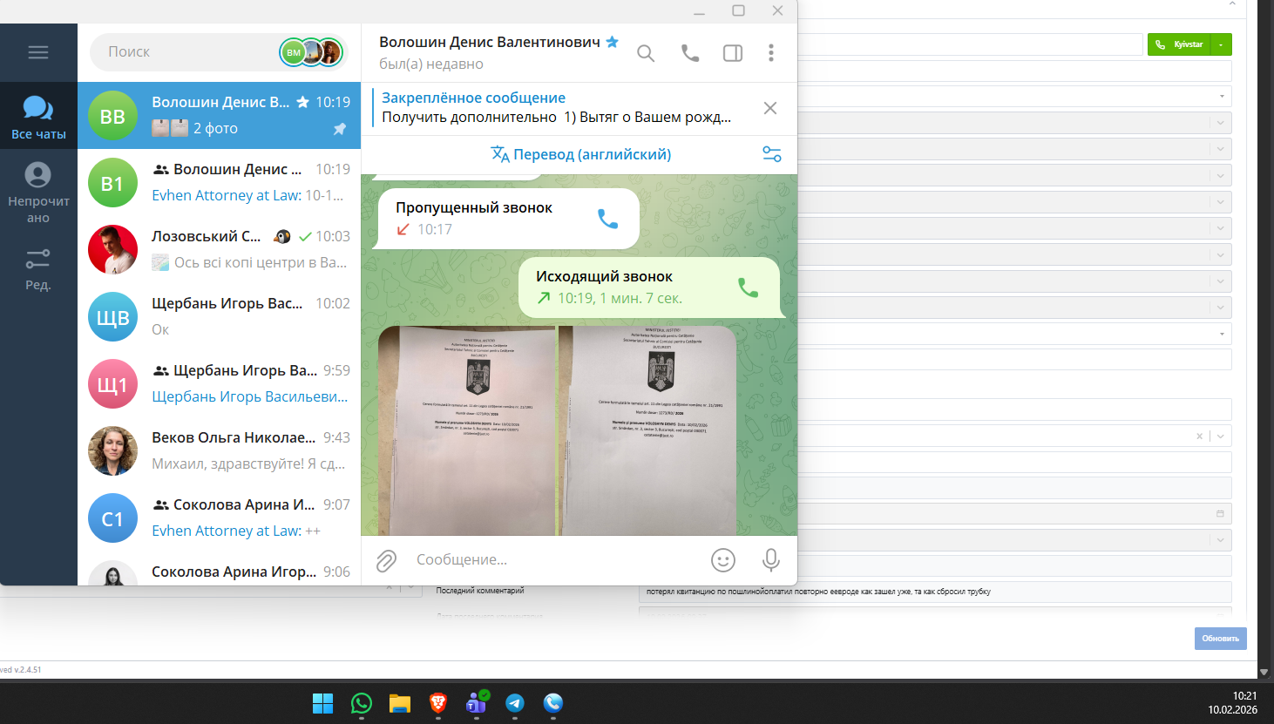The height and width of the screenshot is (724, 1274).
Task: Open the Веков Ольга Николаевна chat
Action: (x=219, y=451)
